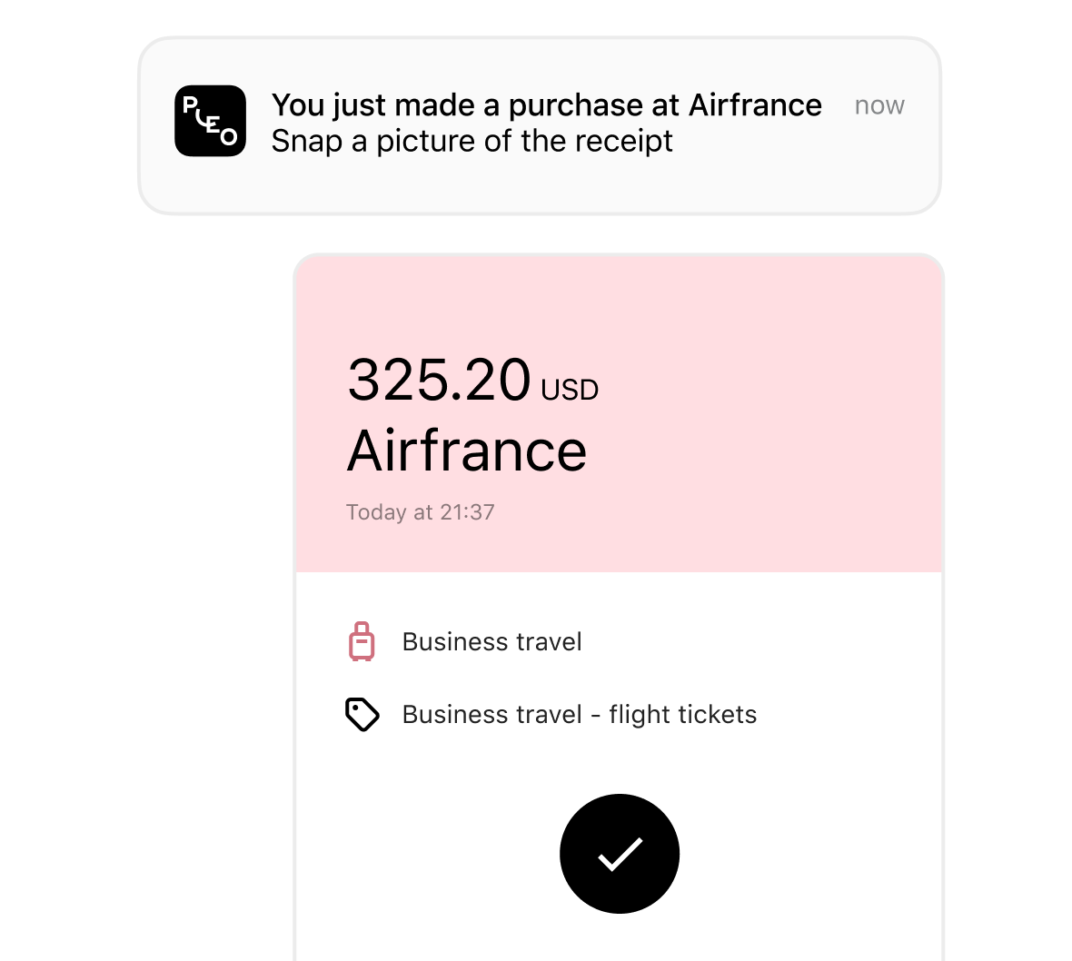This screenshot has width=1072, height=961.
Task: Expand the flight tickets tag selector
Action: [x=579, y=714]
